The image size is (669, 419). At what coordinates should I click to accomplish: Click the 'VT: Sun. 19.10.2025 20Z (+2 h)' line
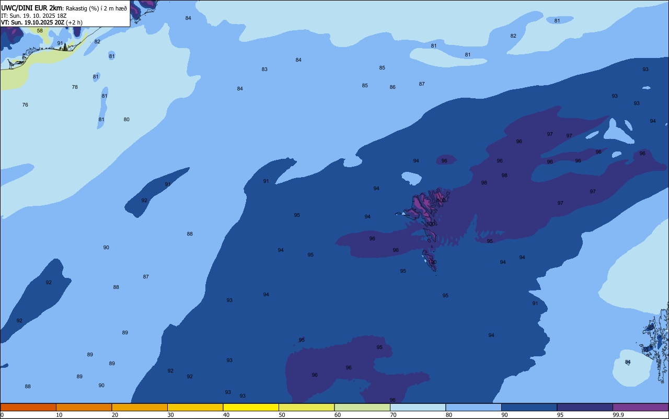point(41,22)
